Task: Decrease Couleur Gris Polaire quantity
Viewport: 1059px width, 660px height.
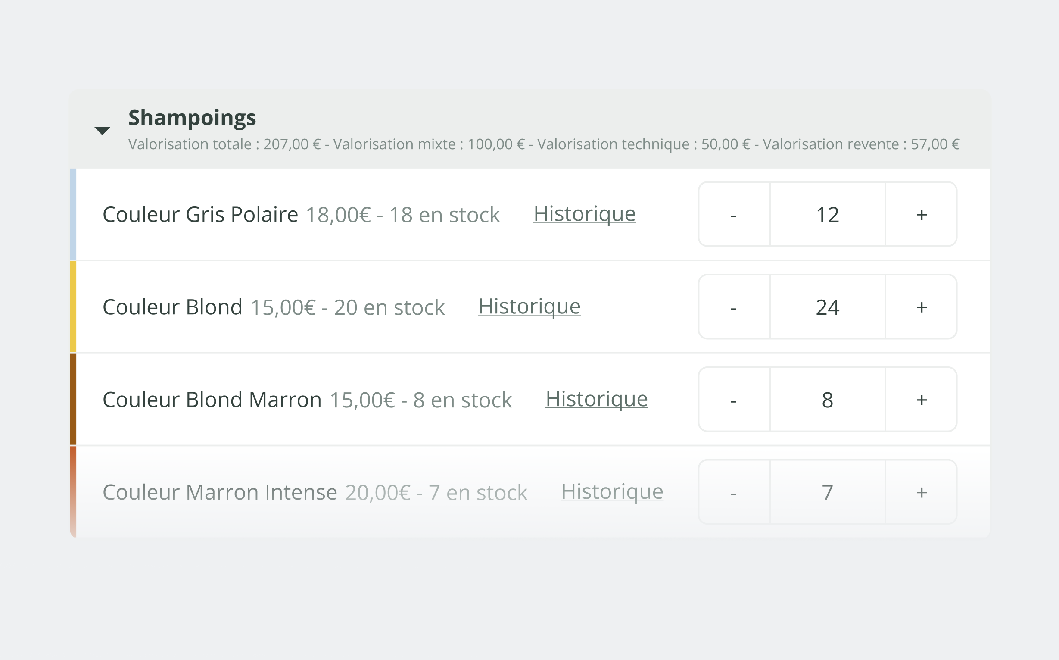Action: coord(734,214)
